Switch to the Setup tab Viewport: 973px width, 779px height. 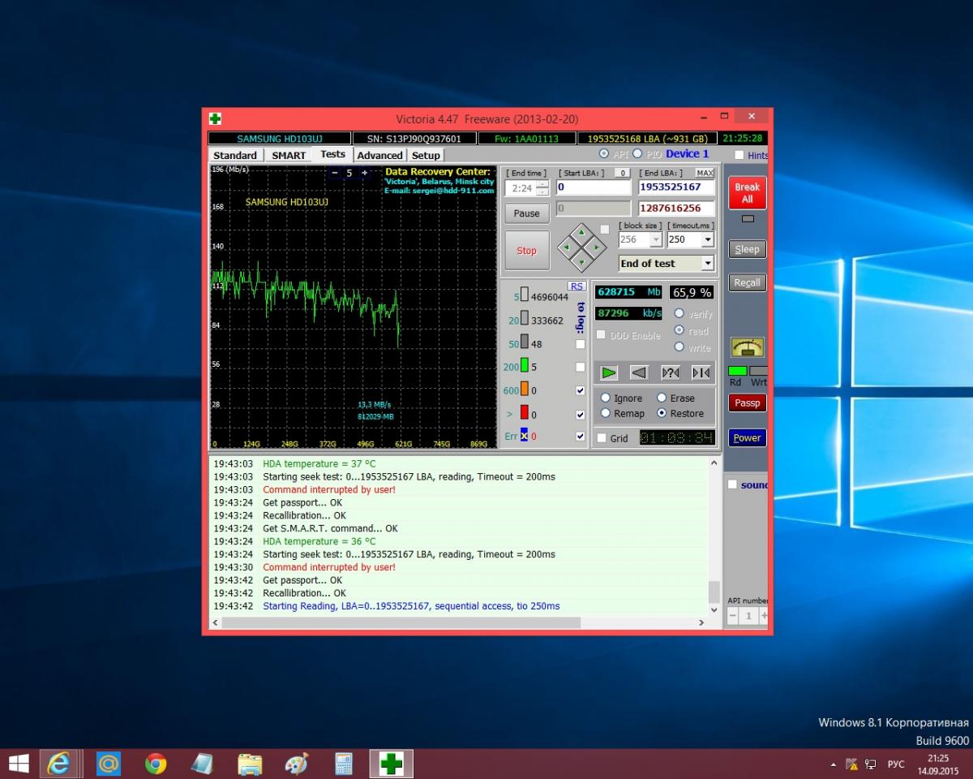426,155
